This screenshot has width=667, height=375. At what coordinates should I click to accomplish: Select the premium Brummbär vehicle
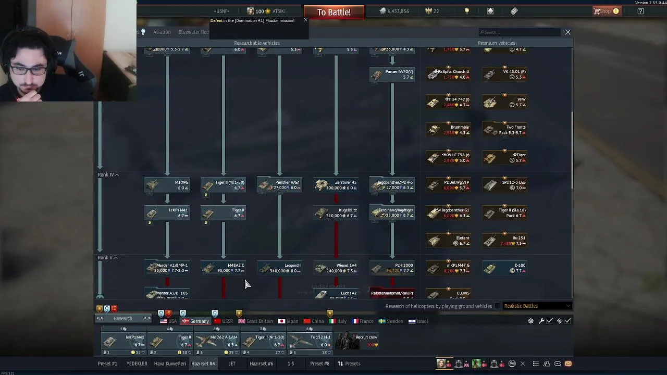[449, 130]
